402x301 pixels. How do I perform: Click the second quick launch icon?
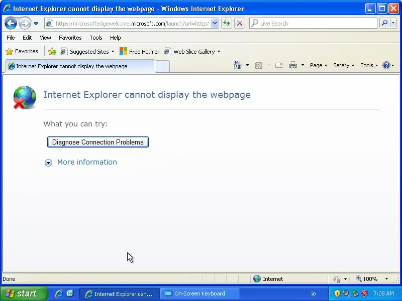[70, 293]
